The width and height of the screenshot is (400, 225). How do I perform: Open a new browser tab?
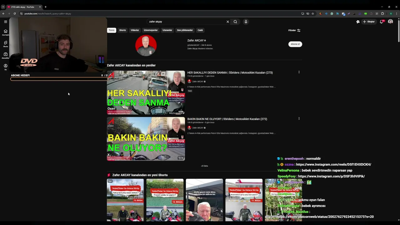[45, 7]
